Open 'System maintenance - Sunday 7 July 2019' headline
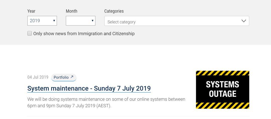Screen dimensions: 271x119 (x=89, y=88)
